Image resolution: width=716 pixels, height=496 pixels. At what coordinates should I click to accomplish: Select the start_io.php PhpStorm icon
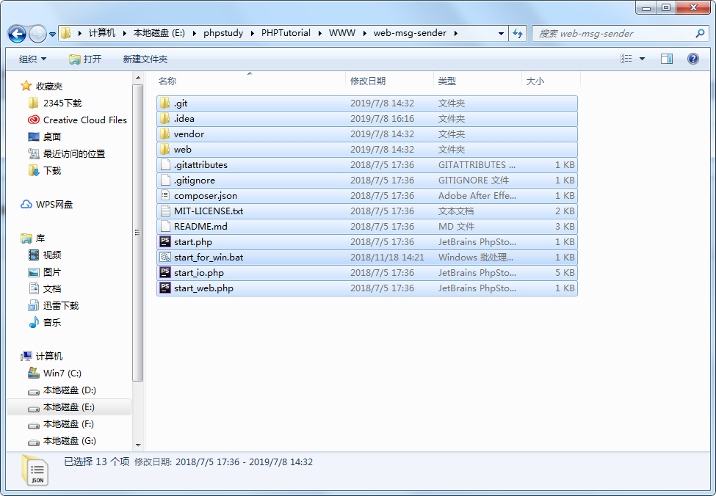164,273
